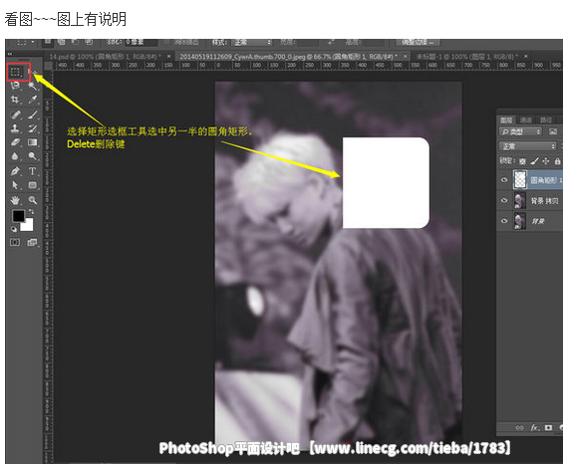Click the fx layer style button
The width and height of the screenshot is (566, 467).
point(534,427)
